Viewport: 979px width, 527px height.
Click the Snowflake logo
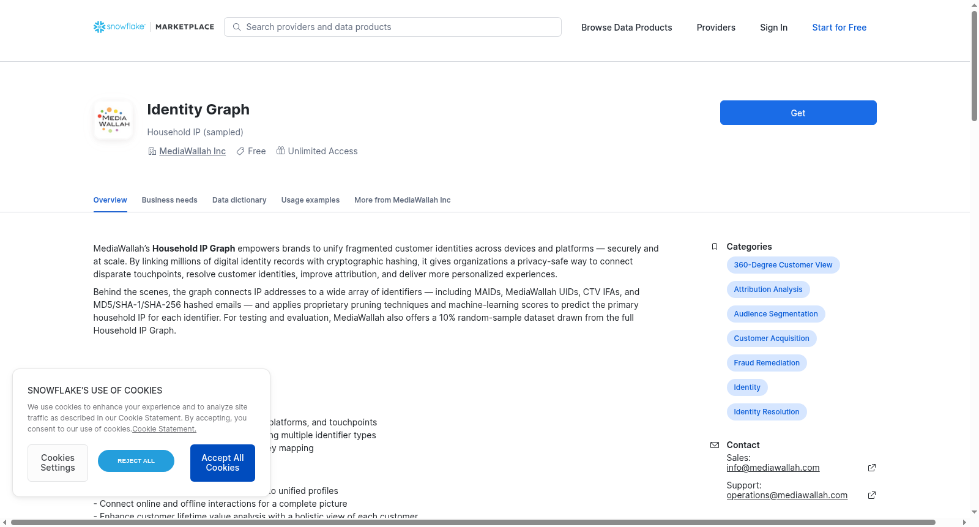pyautogui.click(x=119, y=27)
